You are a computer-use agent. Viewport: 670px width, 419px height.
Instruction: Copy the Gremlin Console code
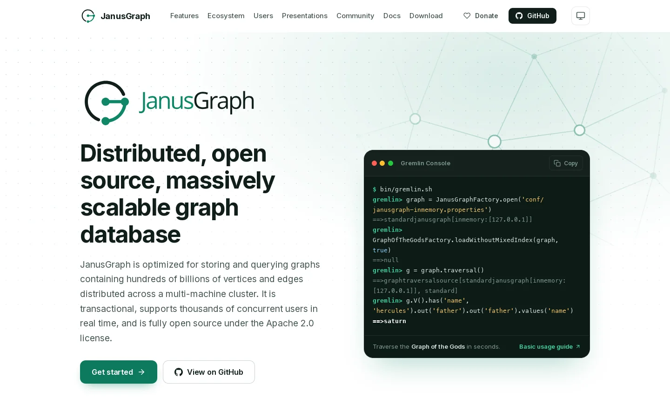click(566, 163)
